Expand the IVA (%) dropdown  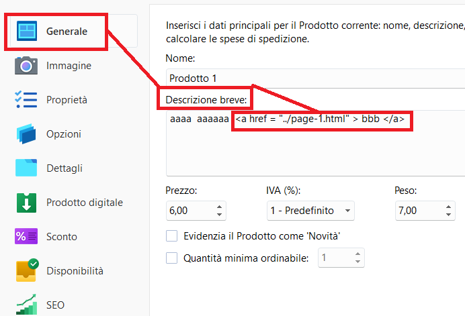[310, 211]
